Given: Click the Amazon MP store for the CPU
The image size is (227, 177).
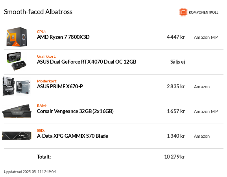Looking at the screenshot, I should click(x=206, y=37).
